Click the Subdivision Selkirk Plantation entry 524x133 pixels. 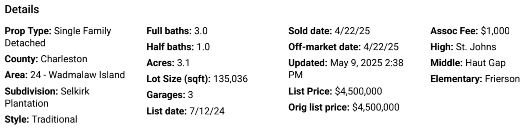pyautogui.click(x=47, y=97)
